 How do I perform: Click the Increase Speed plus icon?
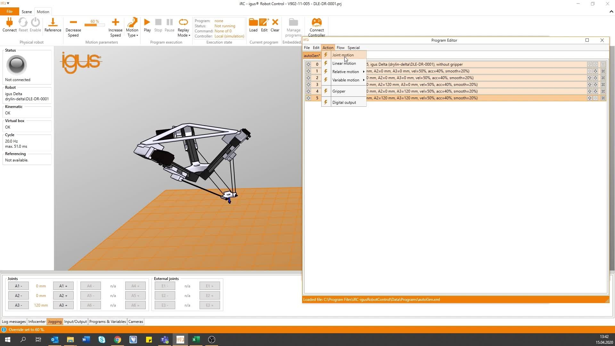(x=115, y=22)
